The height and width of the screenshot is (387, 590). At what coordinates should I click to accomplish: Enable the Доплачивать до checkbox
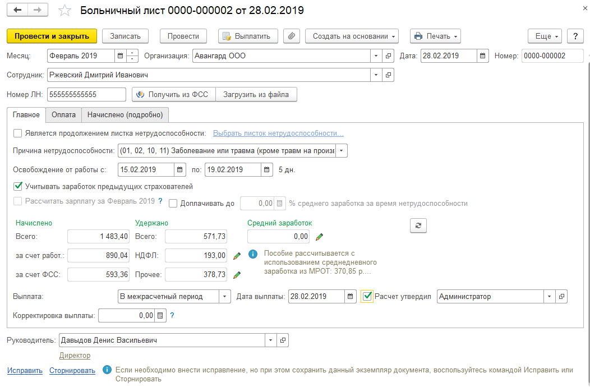(x=173, y=203)
